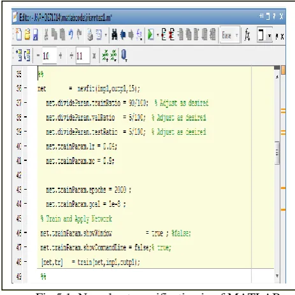Click the 1.1 multiplier value field

click(x=83, y=56)
